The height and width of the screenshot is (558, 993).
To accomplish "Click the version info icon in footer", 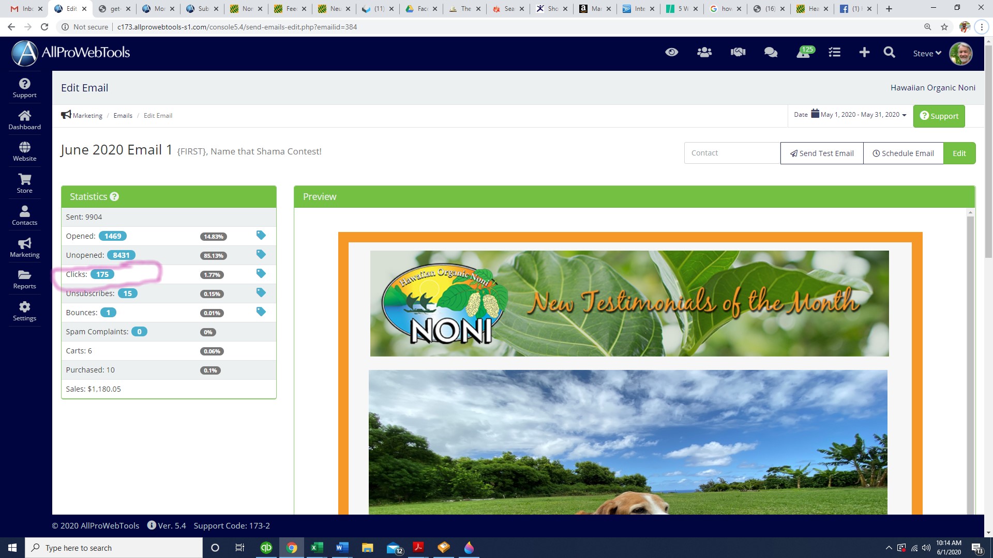I will pyautogui.click(x=152, y=525).
